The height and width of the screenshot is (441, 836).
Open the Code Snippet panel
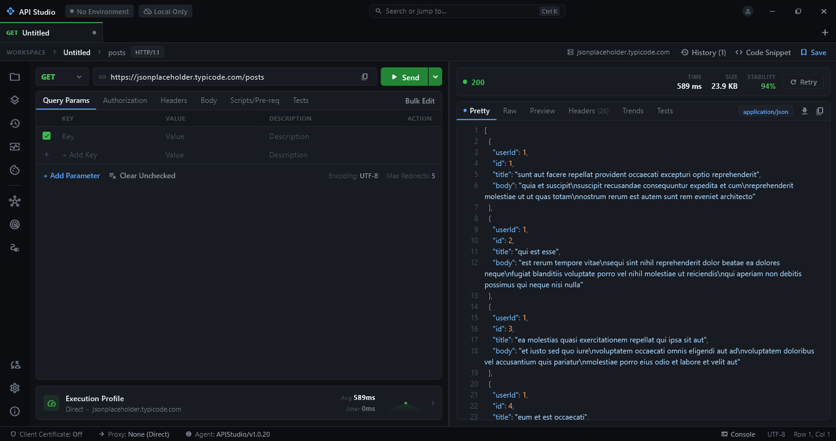763,53
